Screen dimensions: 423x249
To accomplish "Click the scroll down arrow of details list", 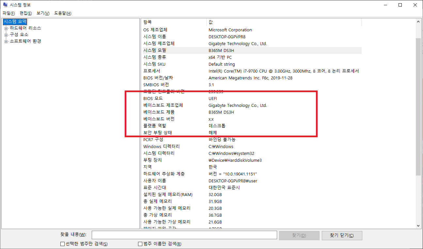I will pos(418,225).
